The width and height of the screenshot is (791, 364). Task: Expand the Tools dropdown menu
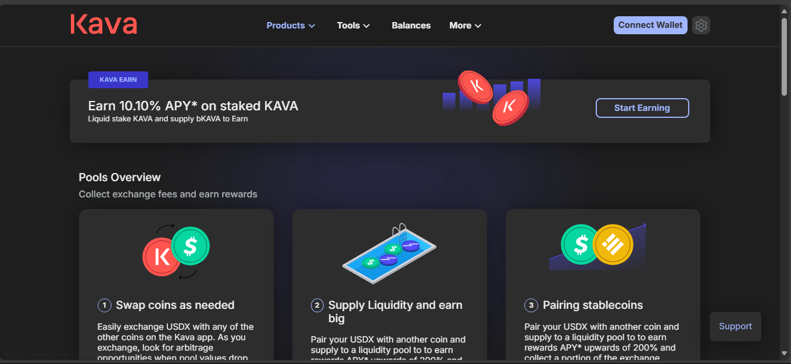[x=353, y=26]
